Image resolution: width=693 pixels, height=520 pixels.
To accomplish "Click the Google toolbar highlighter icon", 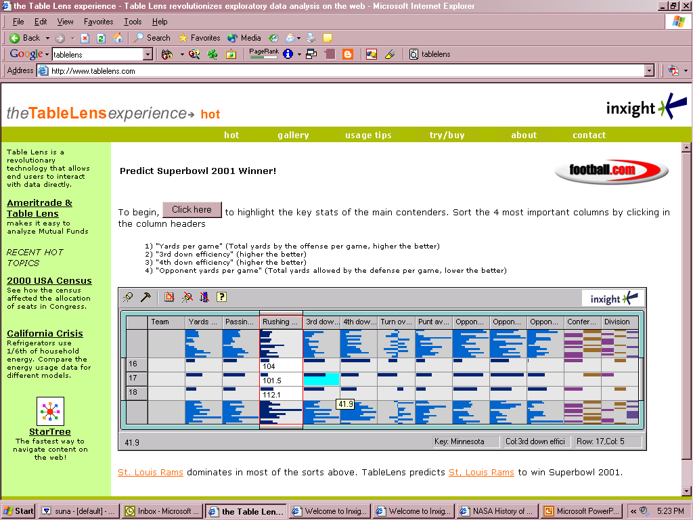I will point(389,54).
